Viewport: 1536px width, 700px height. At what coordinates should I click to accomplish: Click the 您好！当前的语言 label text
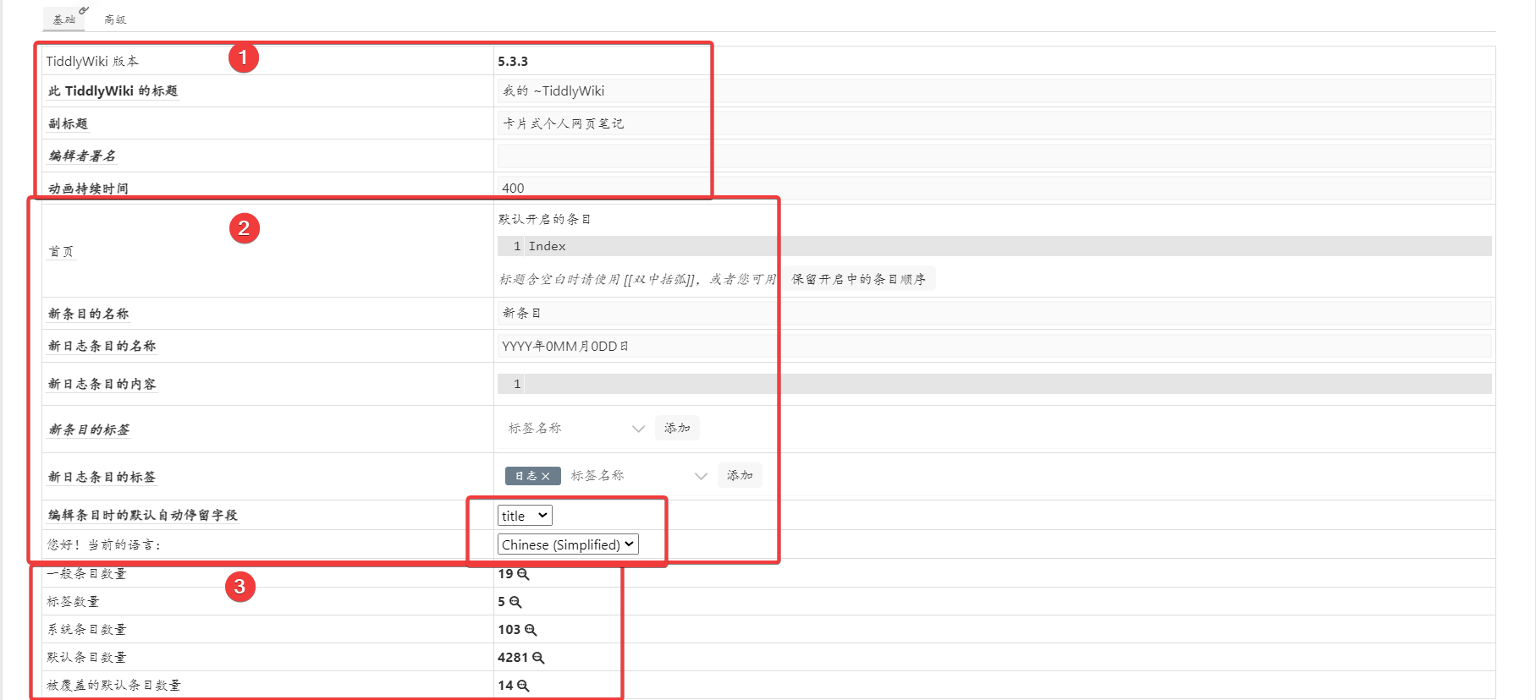[x=104, y=544]
